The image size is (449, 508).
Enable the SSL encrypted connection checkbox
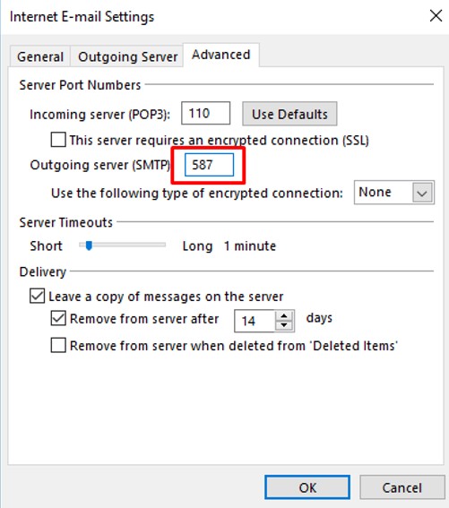click(58, 140)
